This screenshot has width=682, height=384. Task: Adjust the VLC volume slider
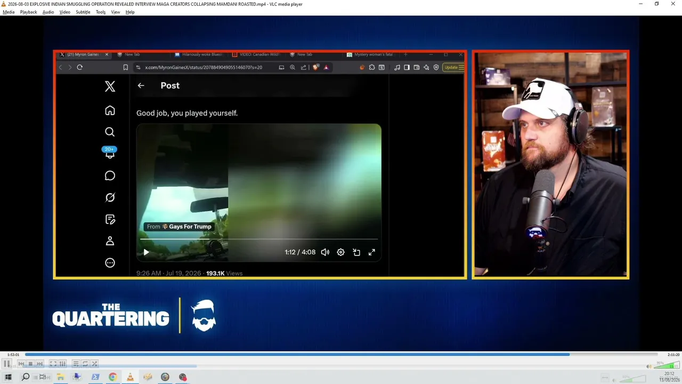tap(667, 366)
